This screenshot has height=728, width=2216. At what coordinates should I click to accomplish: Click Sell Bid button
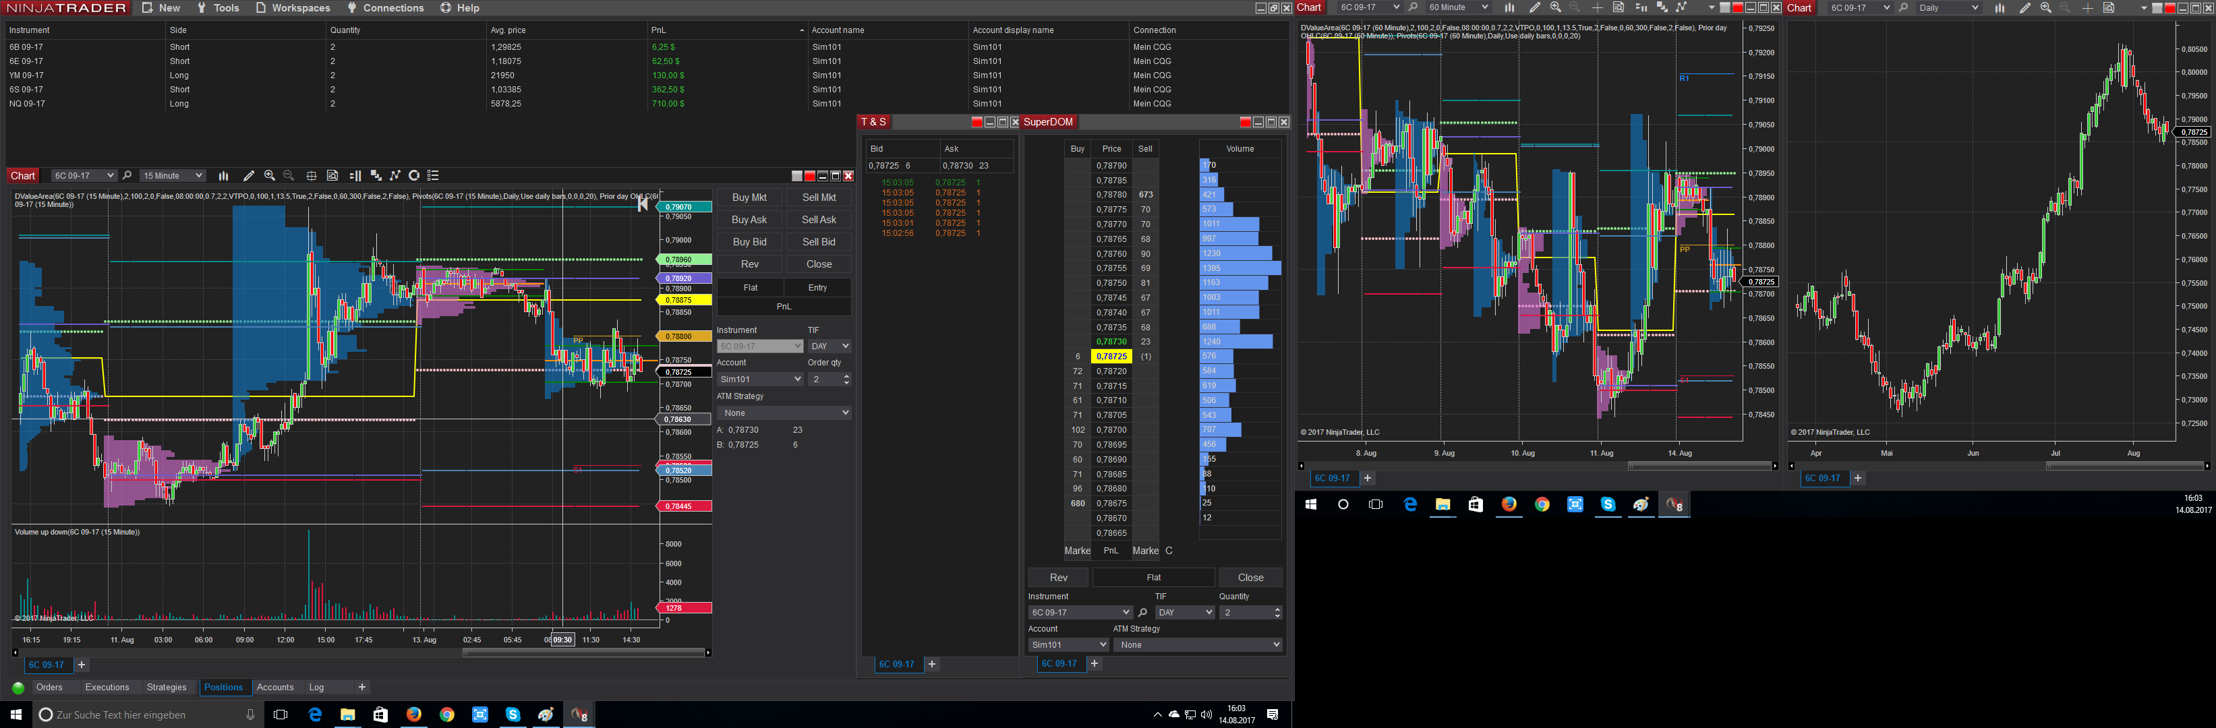(819, 241)
